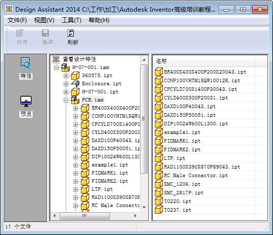Click the 刷新 refresh toolbar icon
273x235 pixels.
click(71, 33)
